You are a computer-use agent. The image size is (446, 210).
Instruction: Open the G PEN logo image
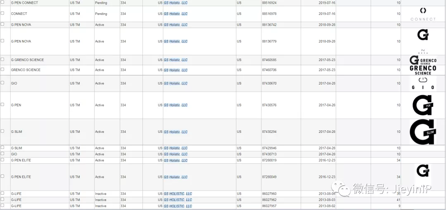pos(423,105)
